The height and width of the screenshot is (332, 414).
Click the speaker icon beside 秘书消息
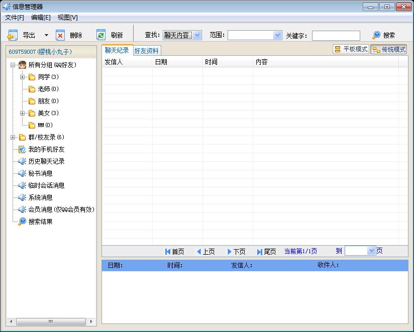point(22,173)
